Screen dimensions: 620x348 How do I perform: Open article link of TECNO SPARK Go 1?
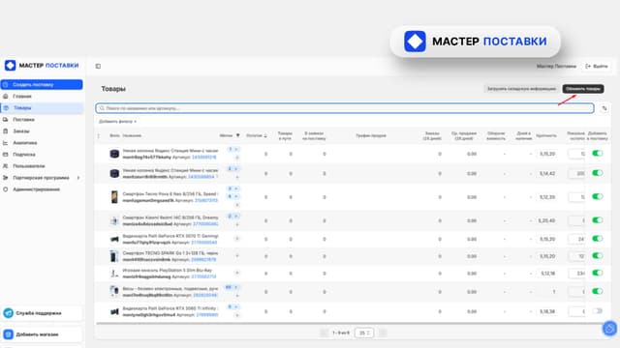203,260
